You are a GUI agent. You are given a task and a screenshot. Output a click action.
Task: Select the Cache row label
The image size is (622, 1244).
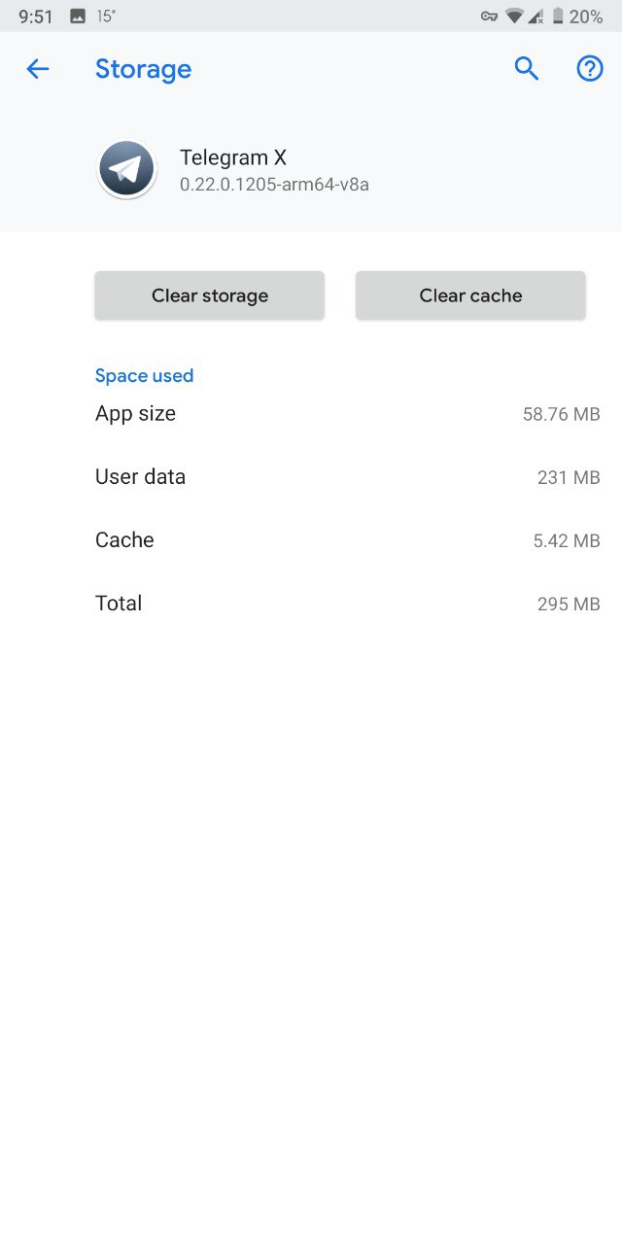click(124, 540)
